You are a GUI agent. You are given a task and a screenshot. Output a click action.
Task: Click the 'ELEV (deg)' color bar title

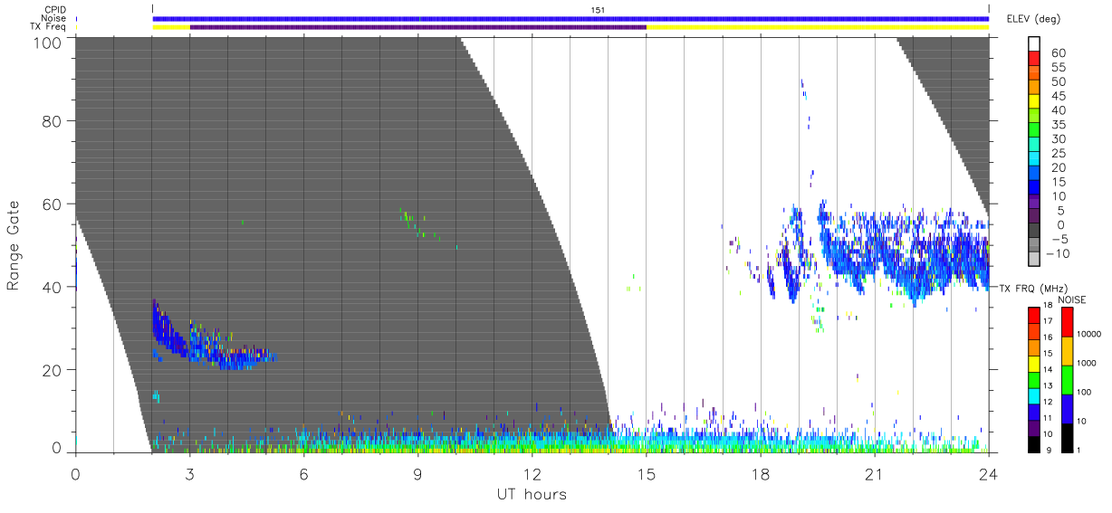tap(1032, 19)
